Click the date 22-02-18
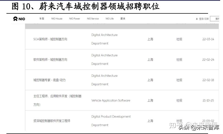 point(208,80)
